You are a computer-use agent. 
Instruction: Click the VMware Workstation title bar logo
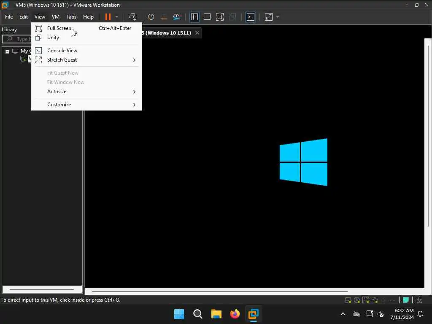5,5
